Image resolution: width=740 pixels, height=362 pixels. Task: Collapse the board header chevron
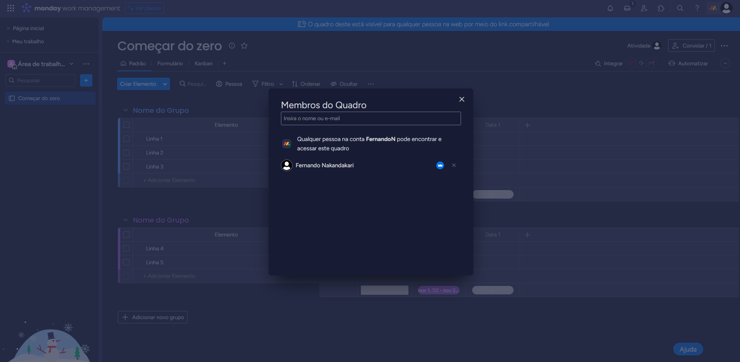pos(725,63)
